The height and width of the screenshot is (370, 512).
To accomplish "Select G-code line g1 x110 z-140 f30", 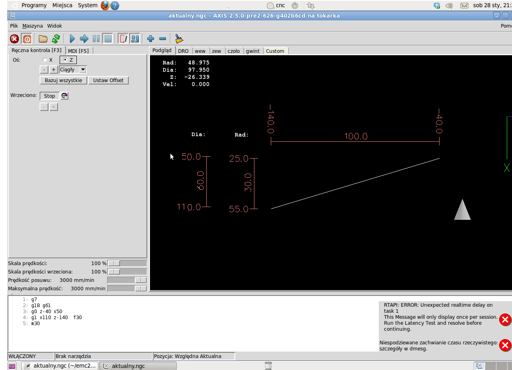I will click(x=56, y=318).
